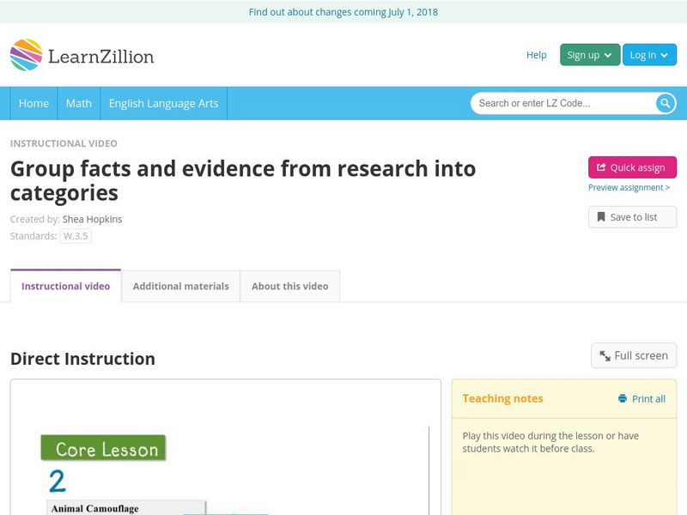Click the Quick assign share icon

tap(601, 168)
